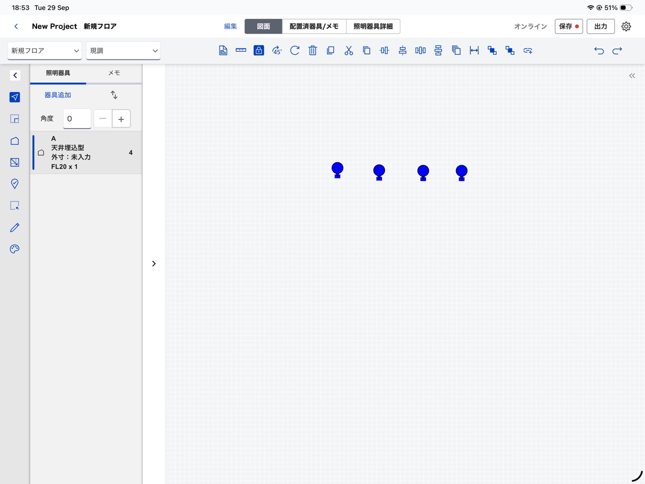This screenshot has height=484, width=645.
Task: Click the 編集 link
Action: 230,26
